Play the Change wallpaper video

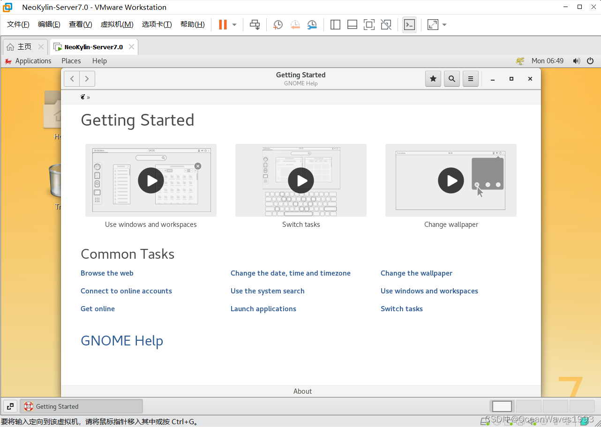point(451,180)
